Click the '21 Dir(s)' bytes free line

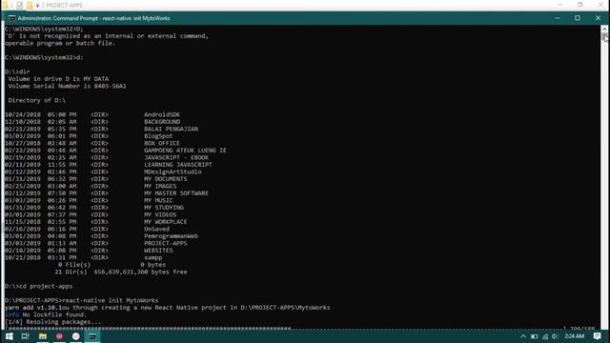click(121, 272)
